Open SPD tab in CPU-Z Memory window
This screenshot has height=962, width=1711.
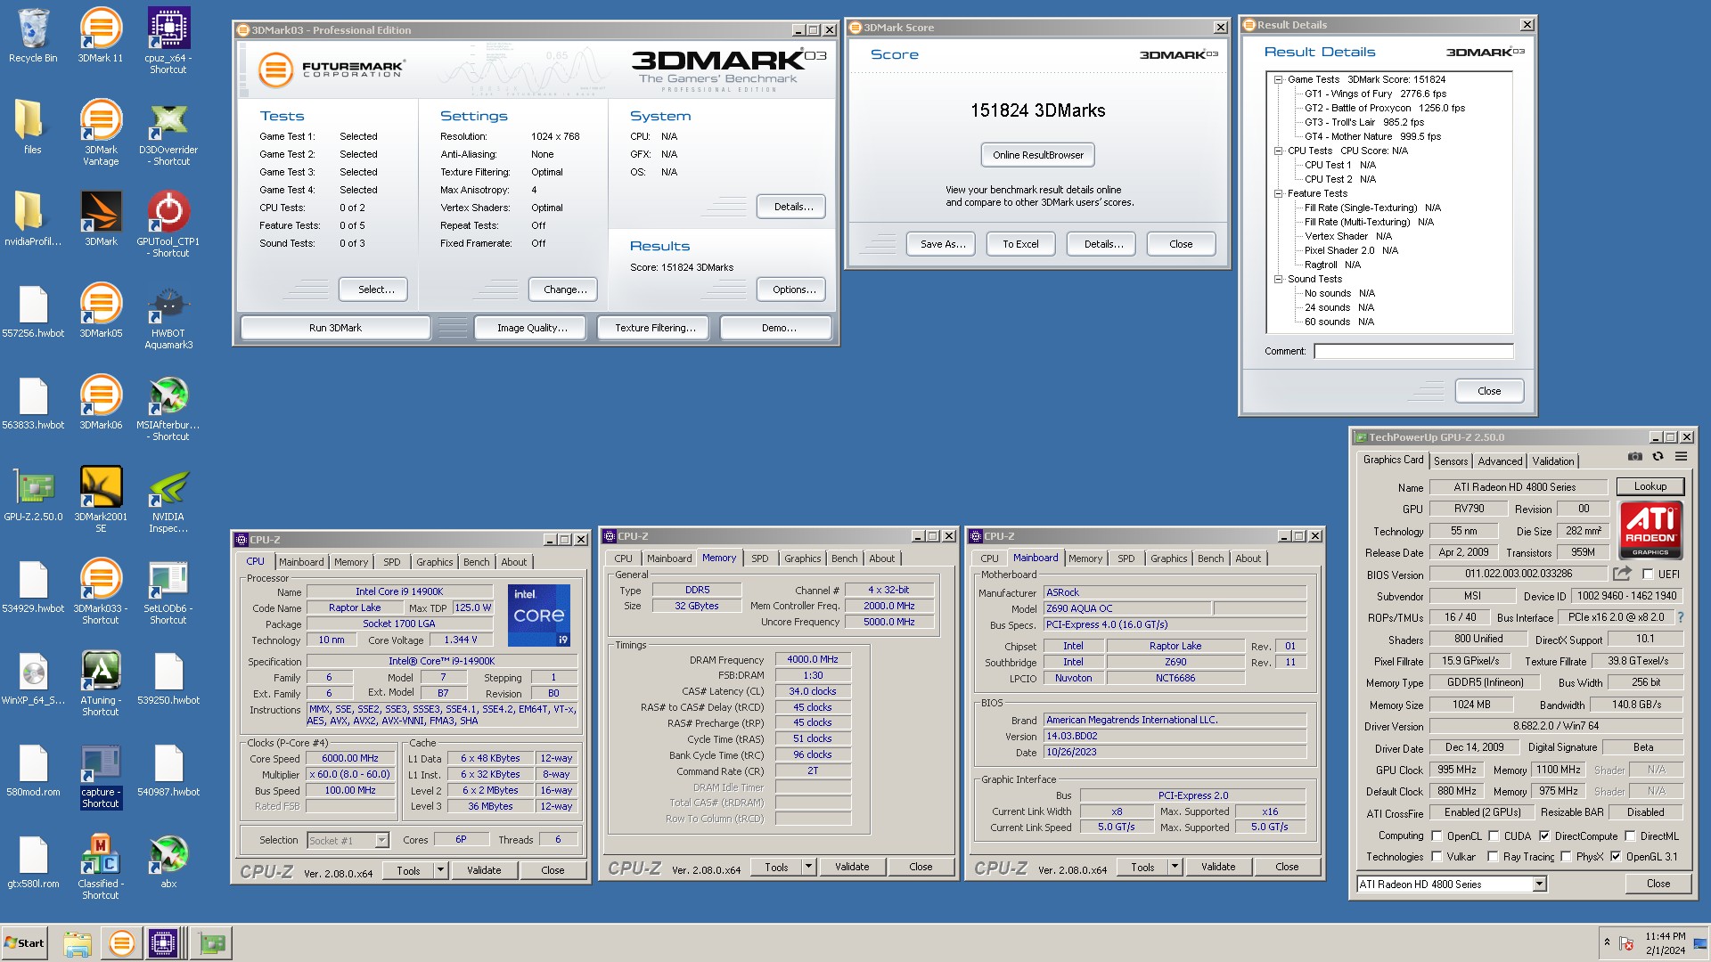point(759,558)
